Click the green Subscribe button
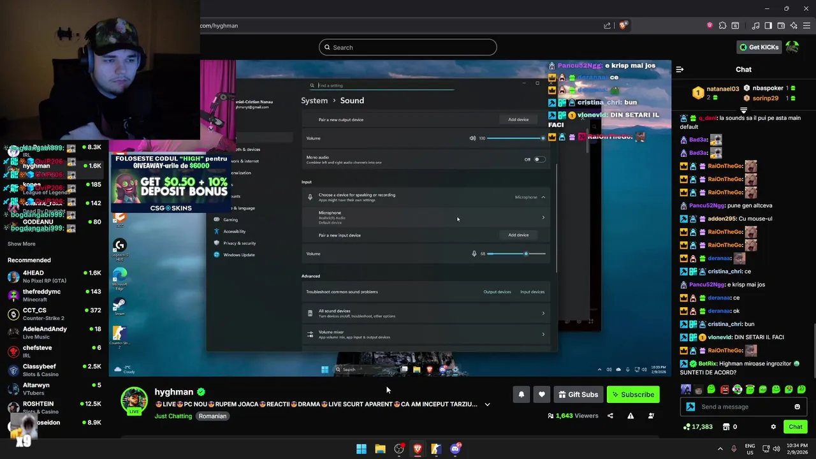Viewport: 816px width, 459px height. pyautogui.click(x=633, y=395)
